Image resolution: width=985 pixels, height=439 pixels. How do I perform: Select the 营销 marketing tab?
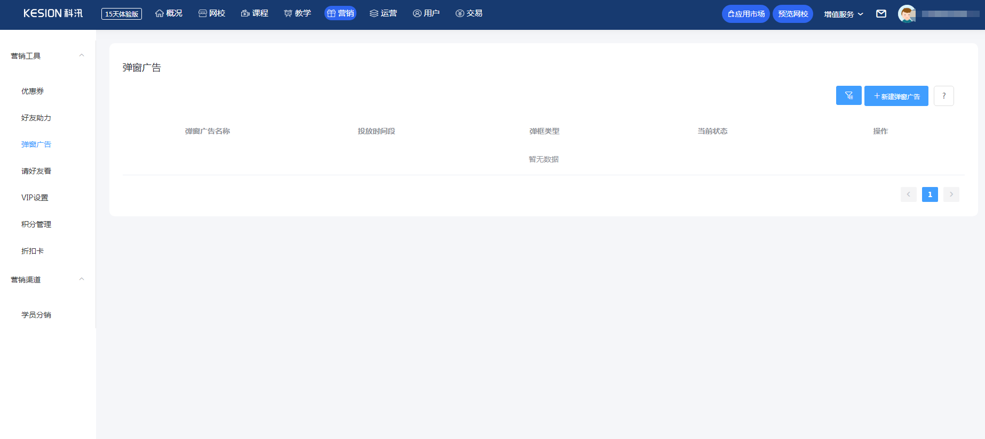(x=340, y=13)
